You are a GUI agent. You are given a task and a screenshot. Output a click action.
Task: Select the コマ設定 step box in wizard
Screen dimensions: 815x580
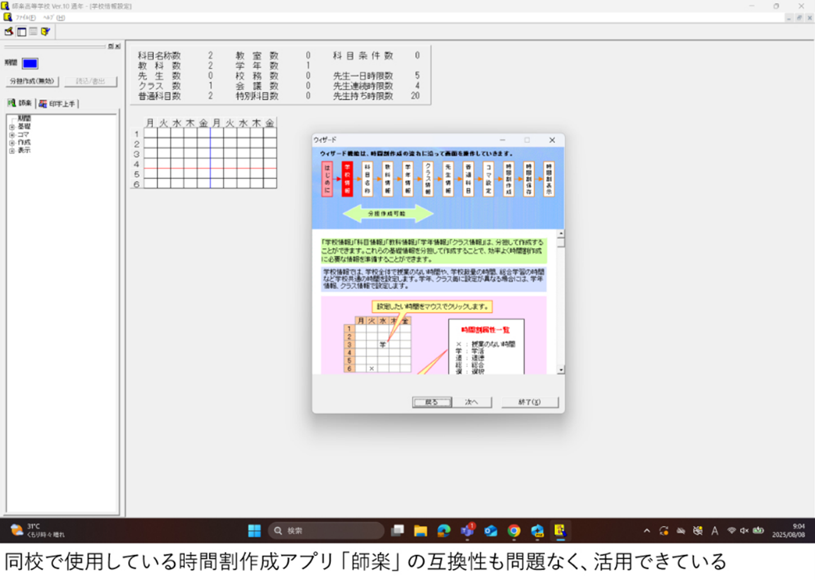(x=488, y=179)
